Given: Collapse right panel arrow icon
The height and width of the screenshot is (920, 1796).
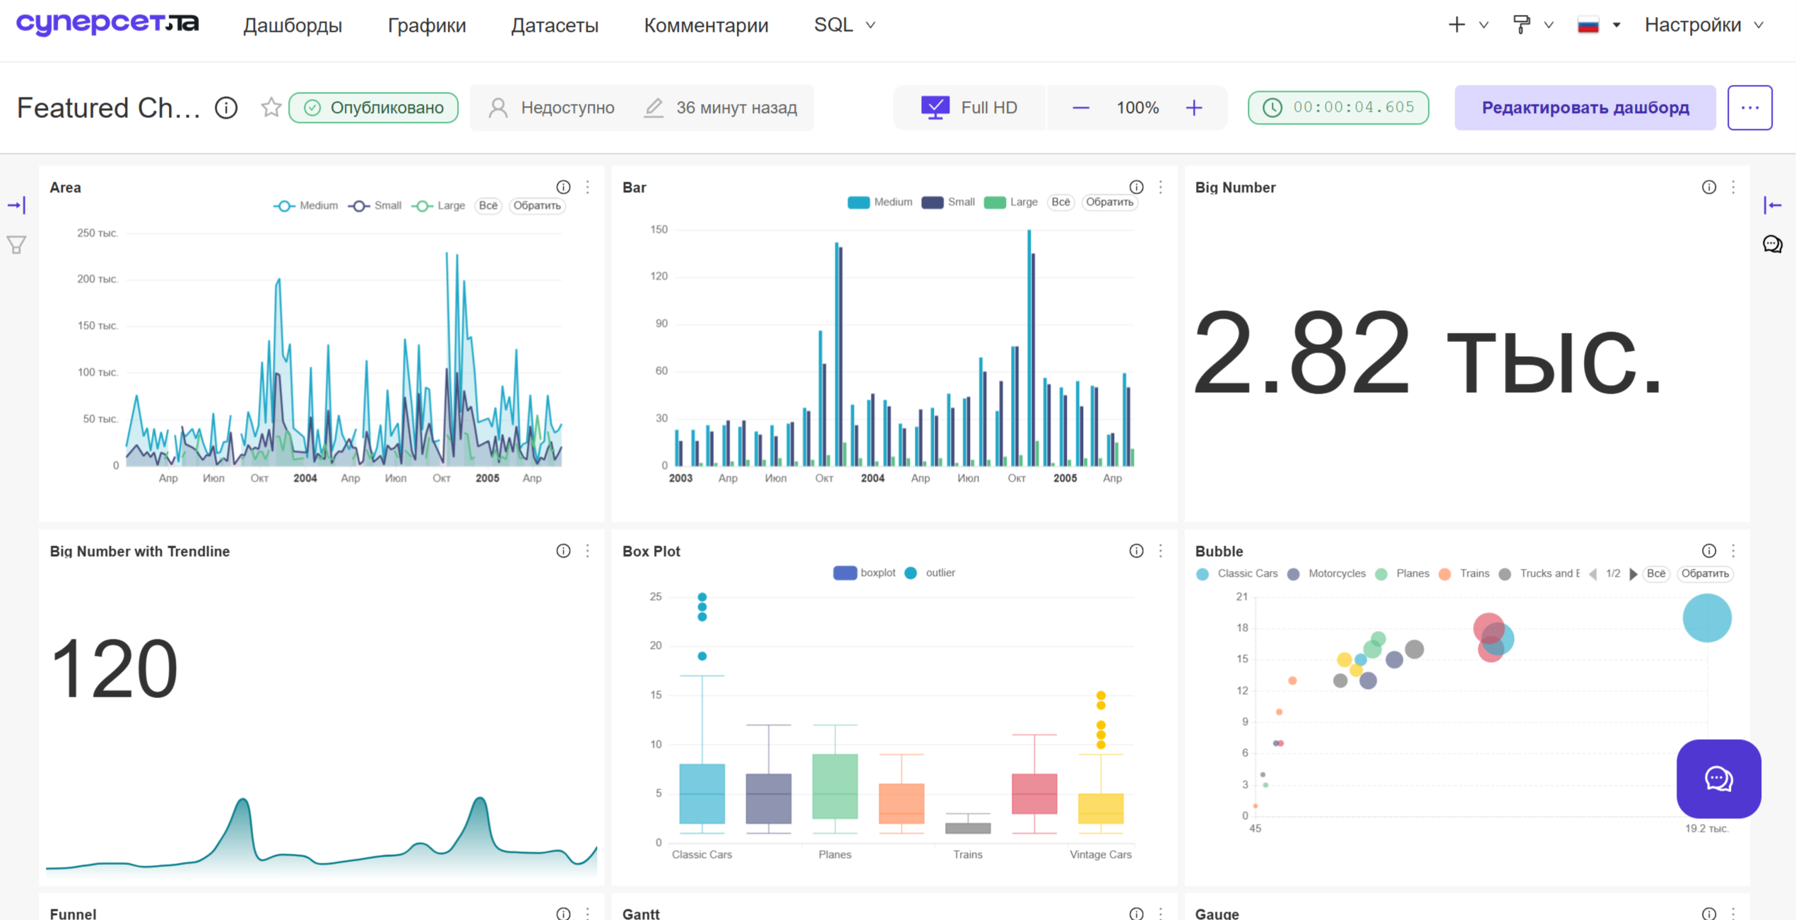Looking at the screenshot, I should [x=1772, y=205].
